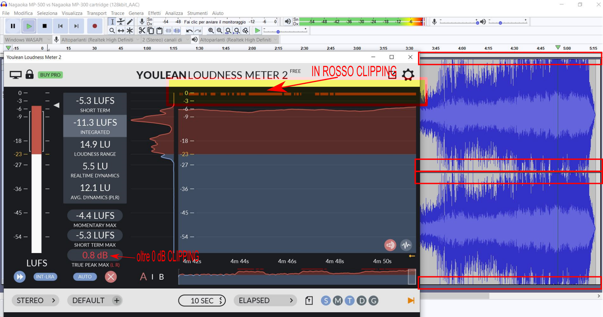The image size is (603, 317).
Task: Select the Selection (I-beam) tool
Action: coord(112,22)
